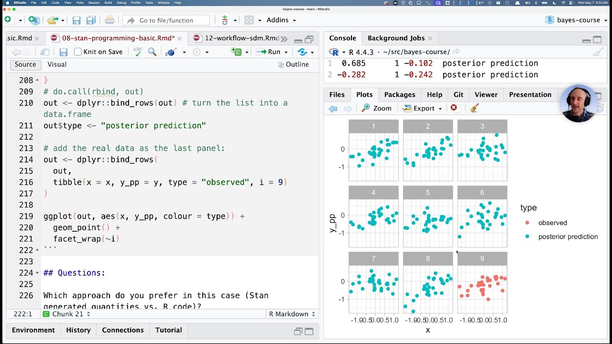Click Zoom to enlarge the plot
The image size is (612, 344).
coord(377,108)
